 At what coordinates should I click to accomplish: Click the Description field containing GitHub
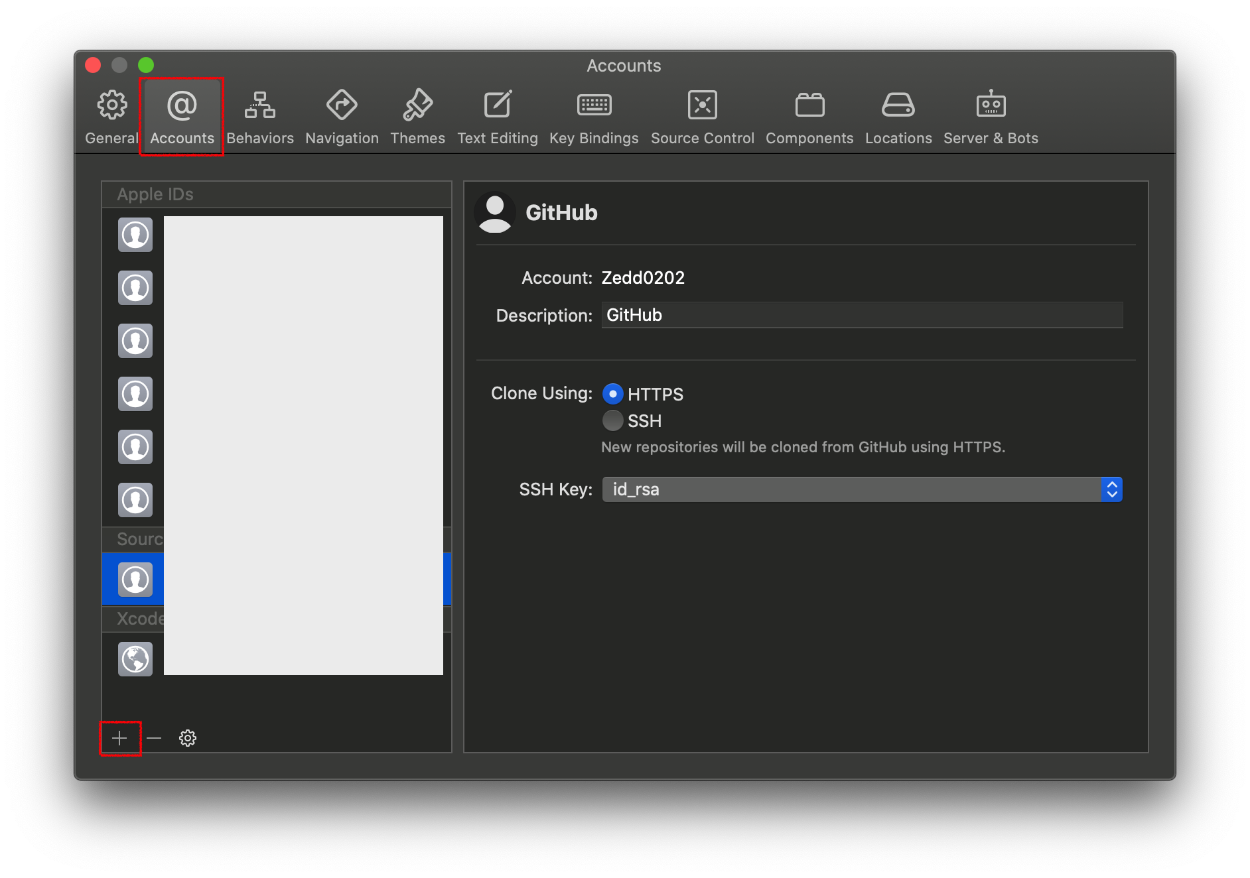(x=862, y=315)
